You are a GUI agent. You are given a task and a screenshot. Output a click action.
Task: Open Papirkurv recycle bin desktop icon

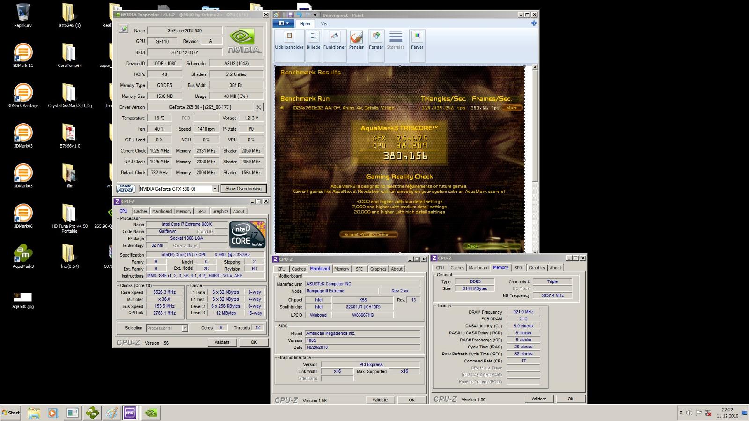click(23, 15)
